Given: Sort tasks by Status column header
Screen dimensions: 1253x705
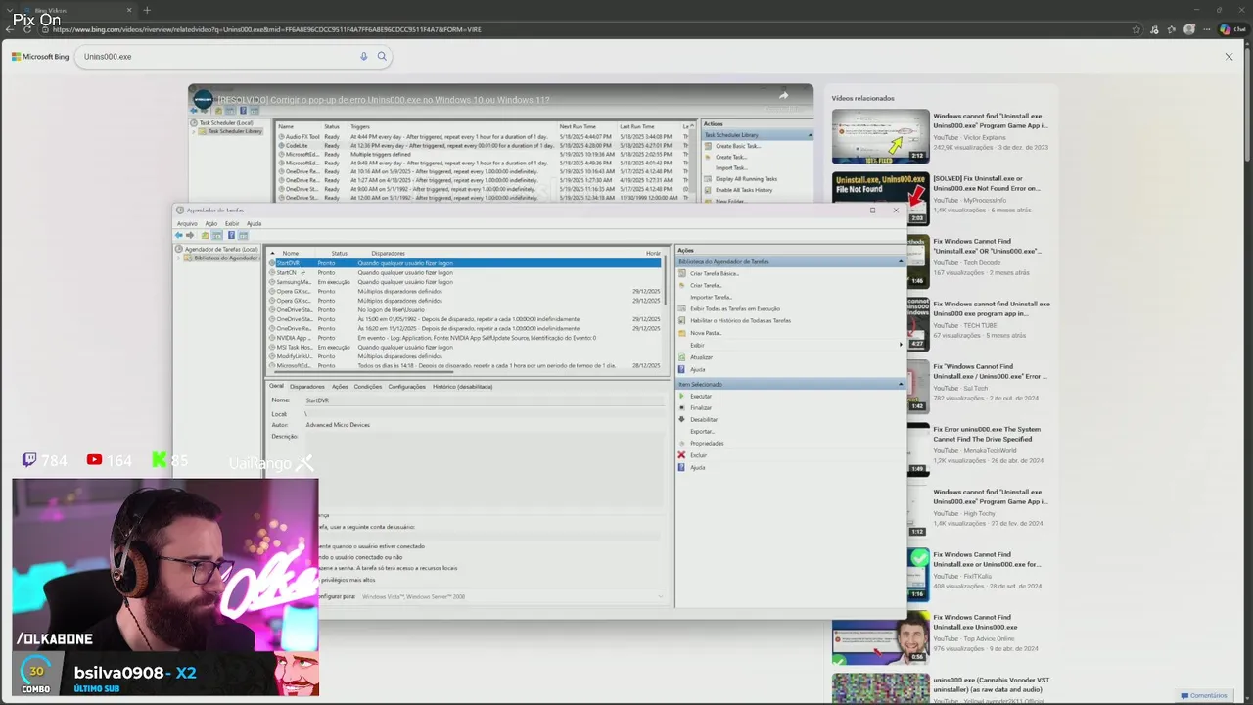Looking at the screenshot, I should 339,253.
